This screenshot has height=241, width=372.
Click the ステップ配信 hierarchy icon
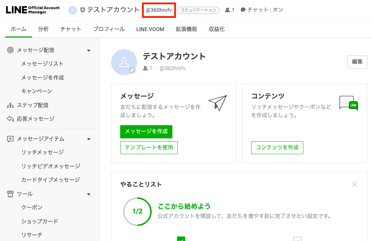[10, 105]
